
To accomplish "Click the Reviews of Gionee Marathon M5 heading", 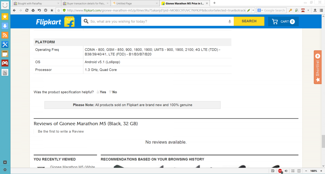I will tap(86, 124).
